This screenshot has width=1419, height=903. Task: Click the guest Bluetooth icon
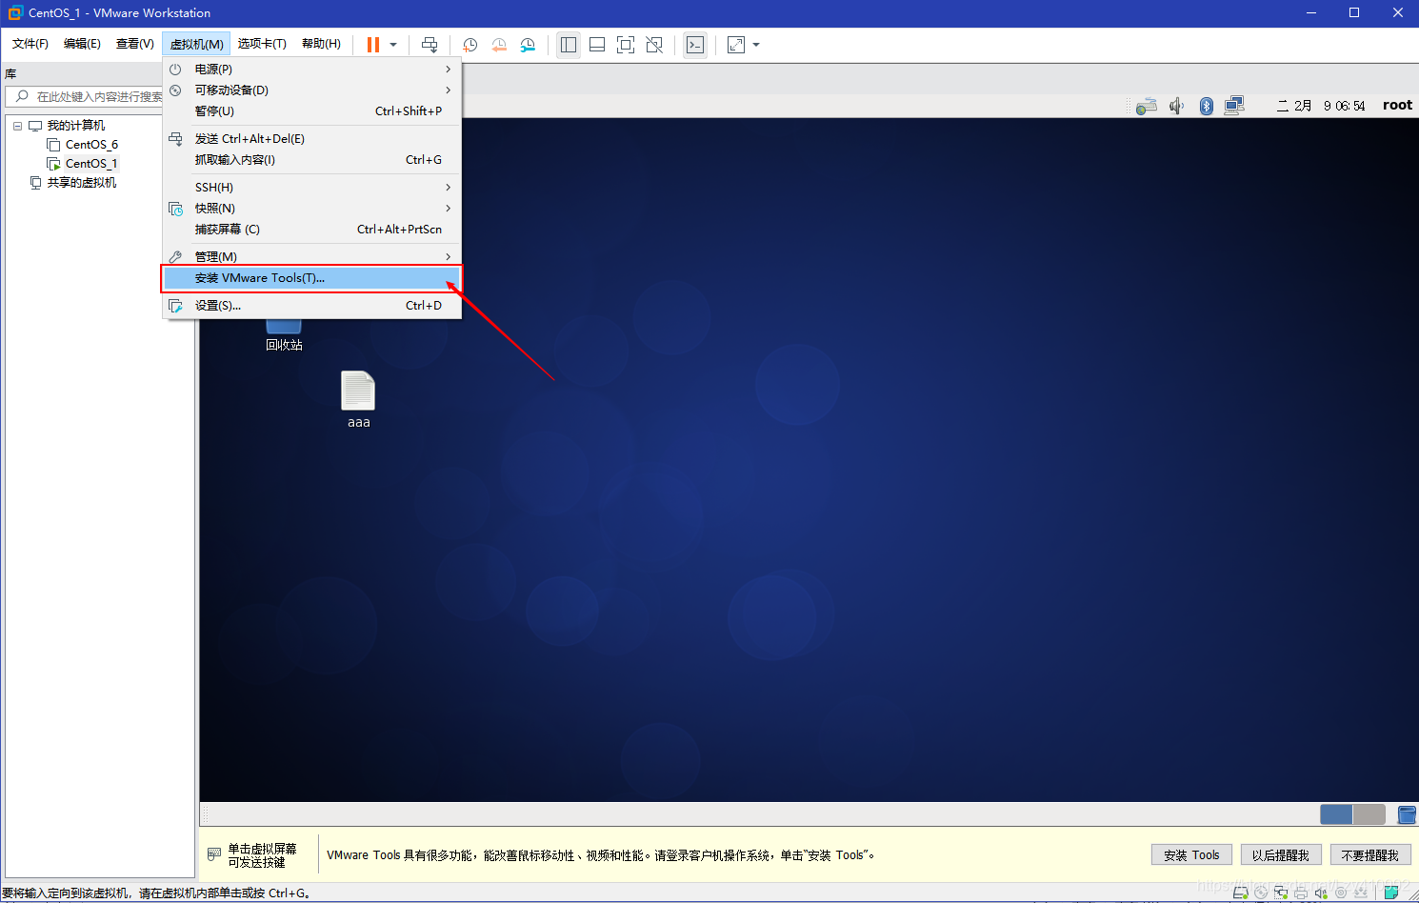[1206, 106]
